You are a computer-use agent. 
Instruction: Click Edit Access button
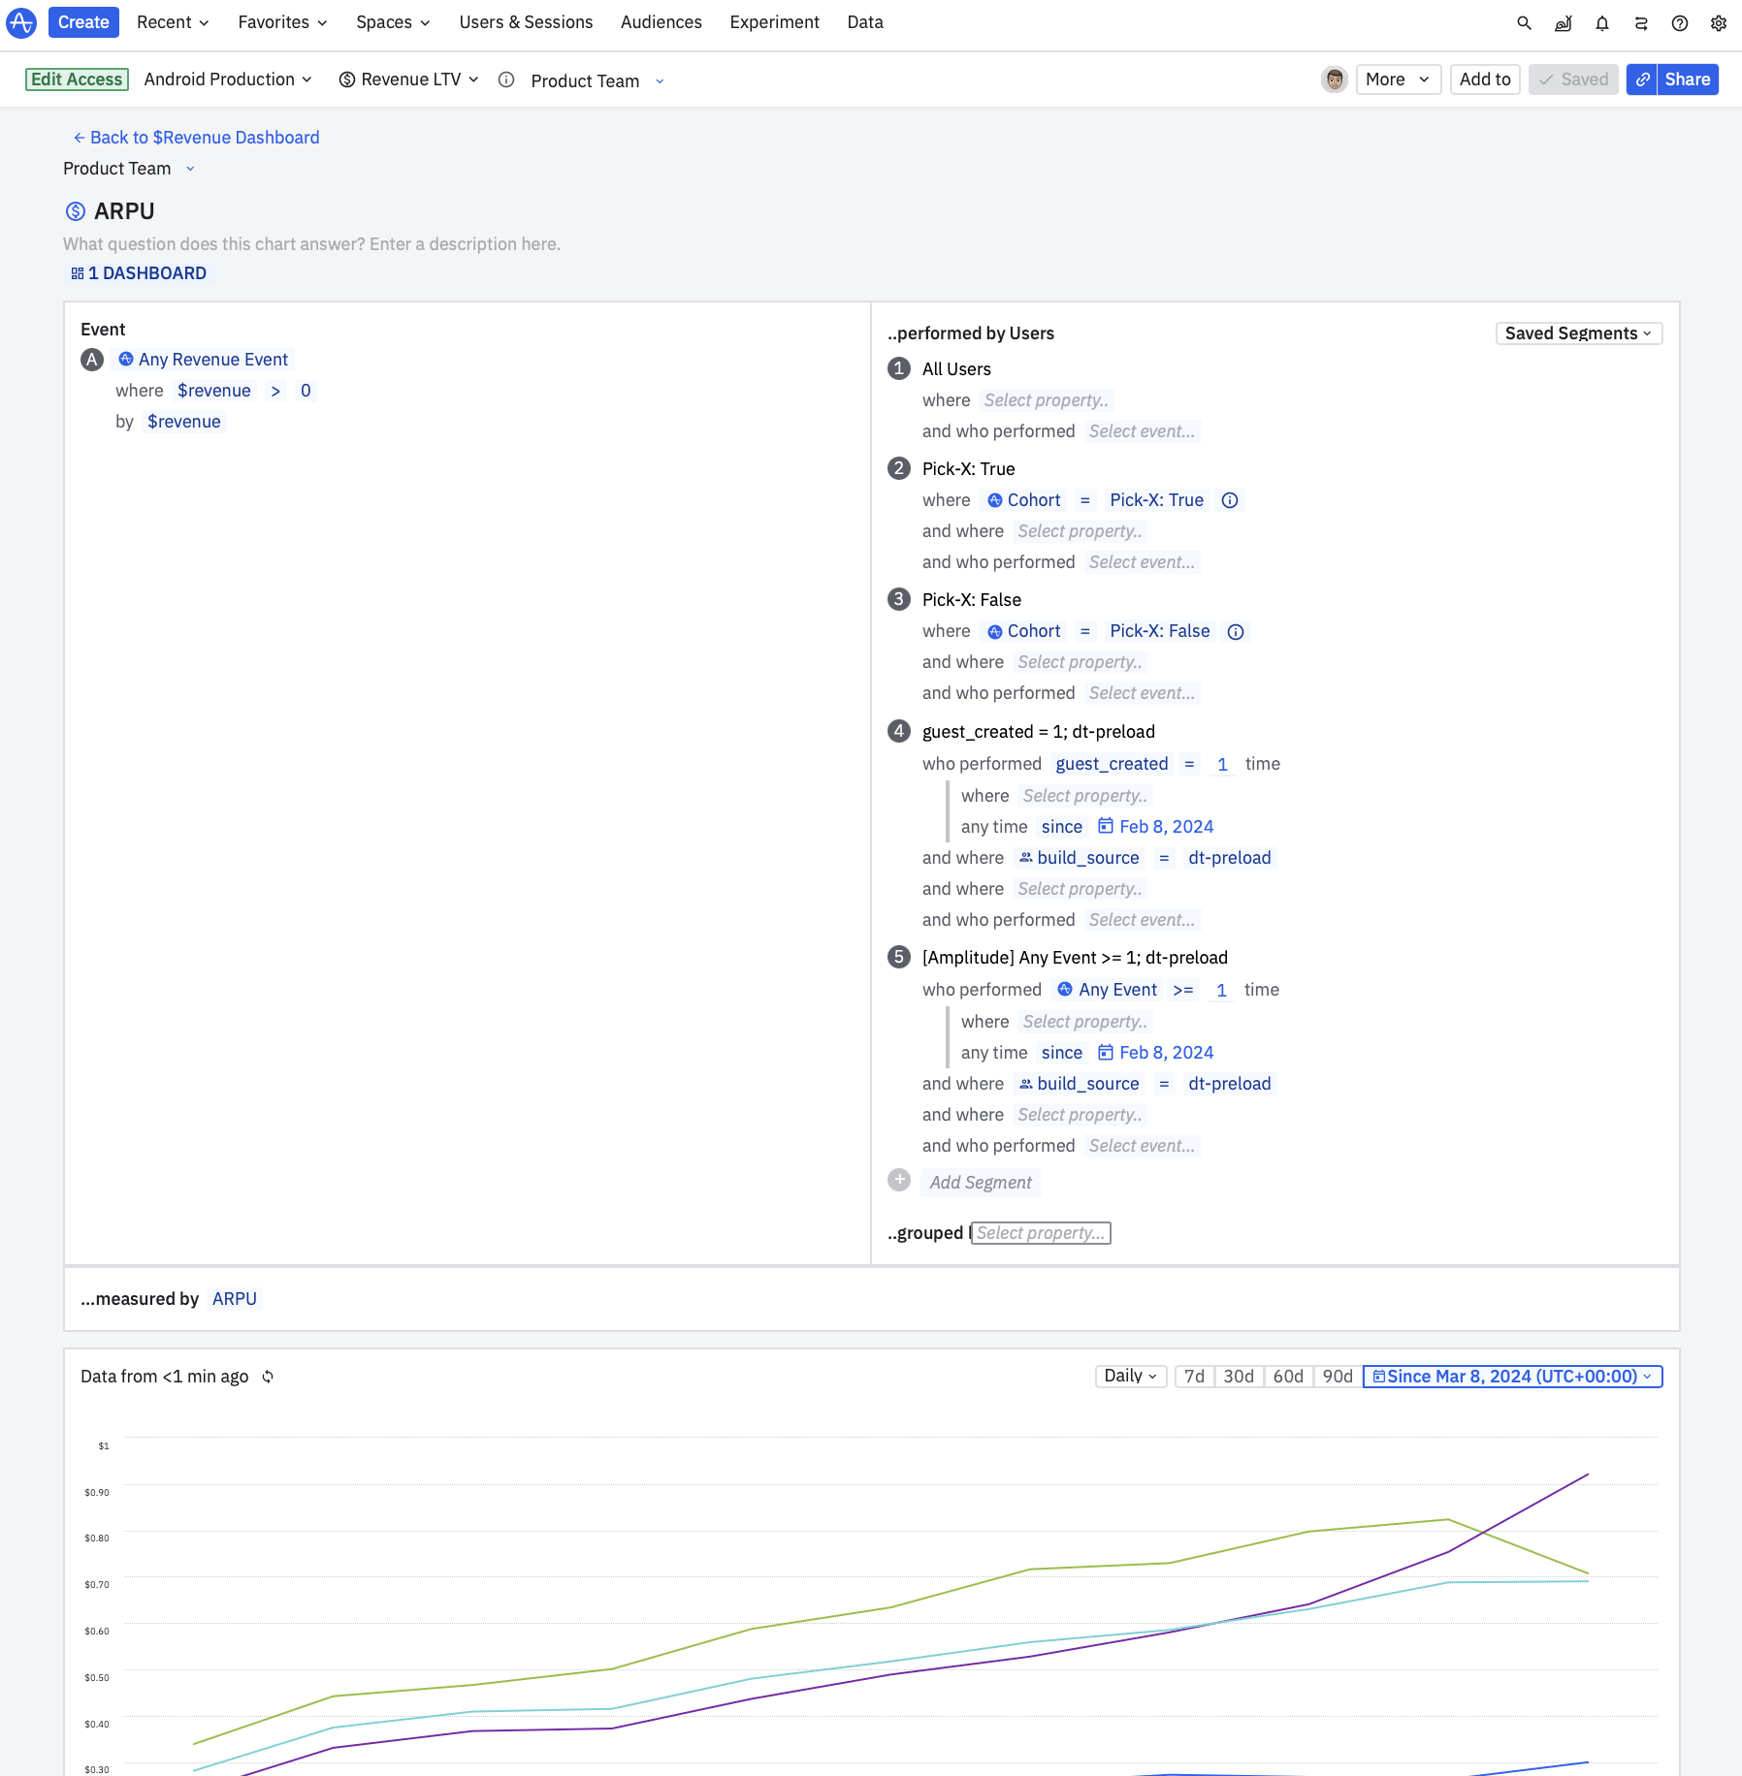pos(77,79)
